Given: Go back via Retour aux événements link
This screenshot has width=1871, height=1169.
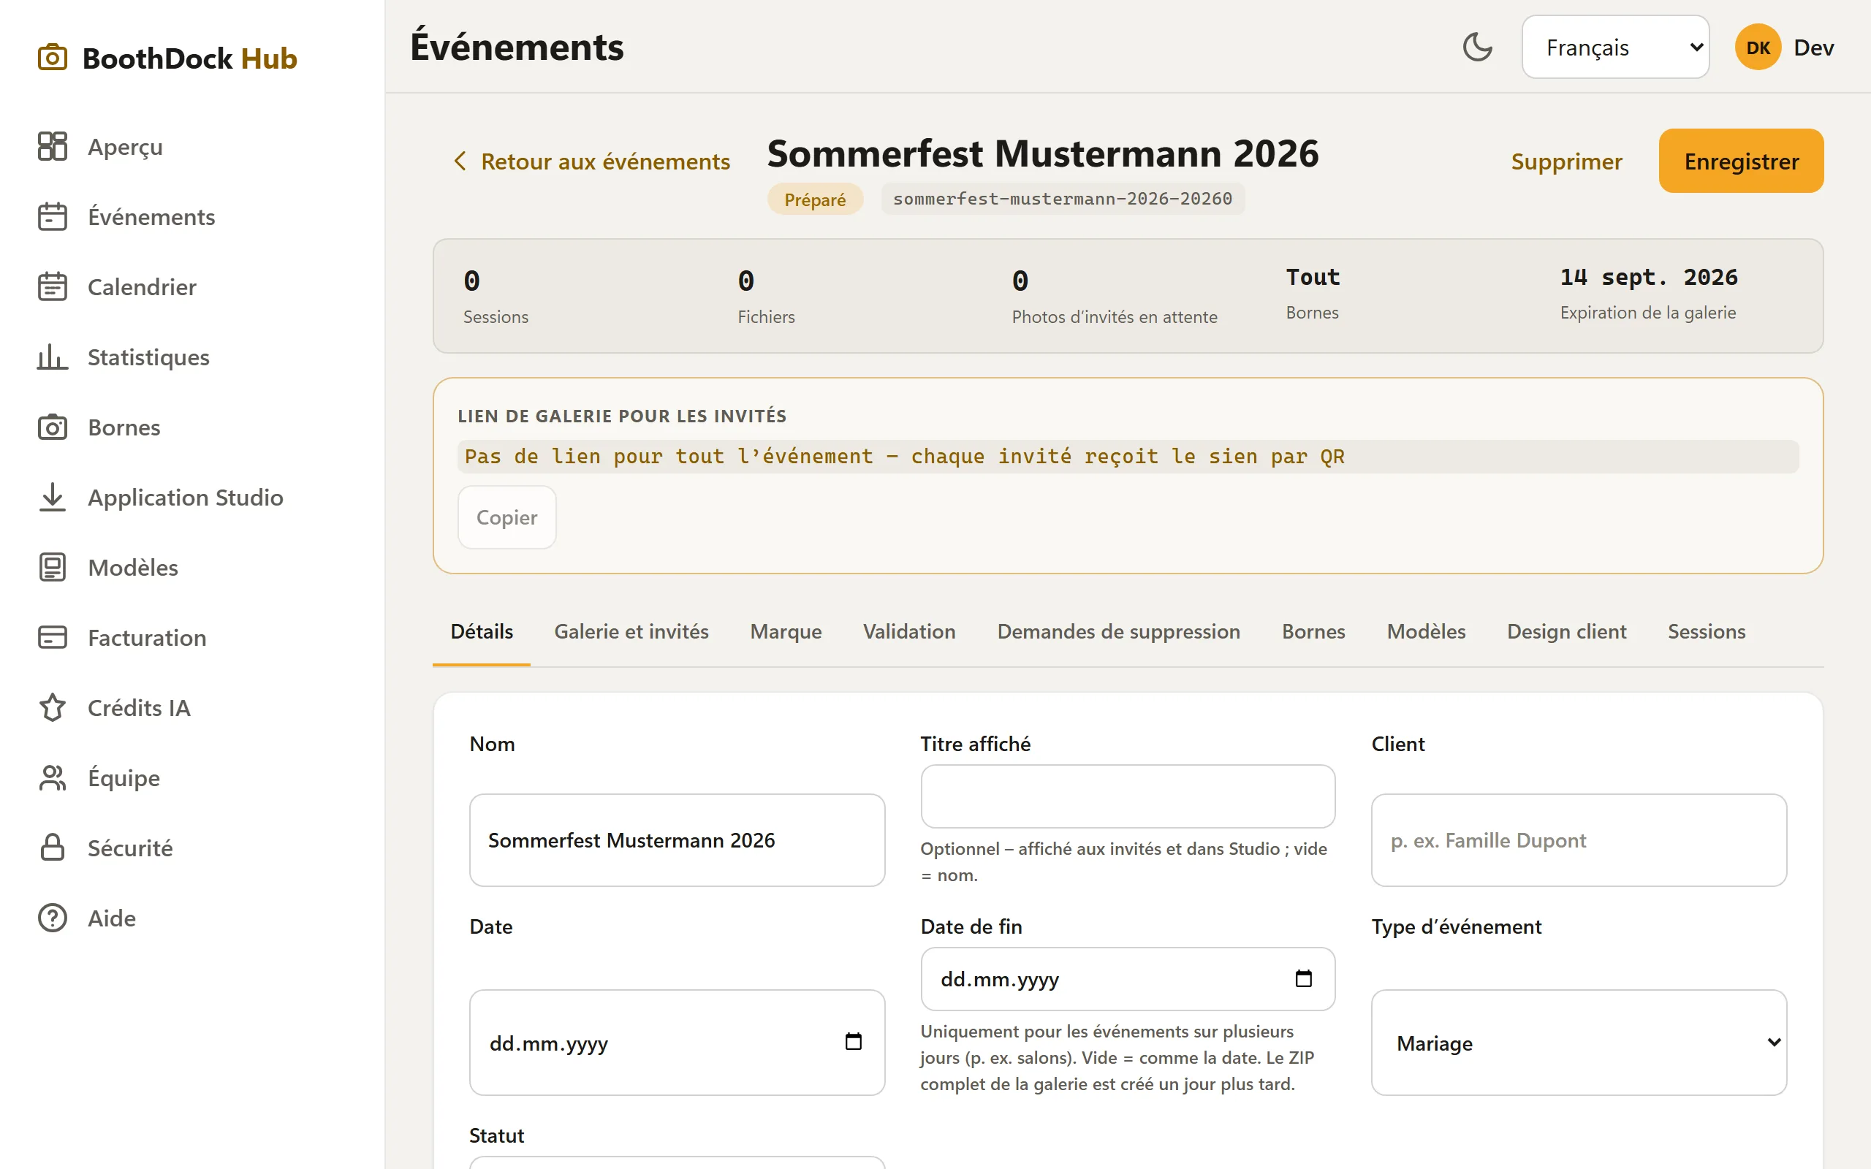Looking at the screenshot, I should [x=591, y=161].
